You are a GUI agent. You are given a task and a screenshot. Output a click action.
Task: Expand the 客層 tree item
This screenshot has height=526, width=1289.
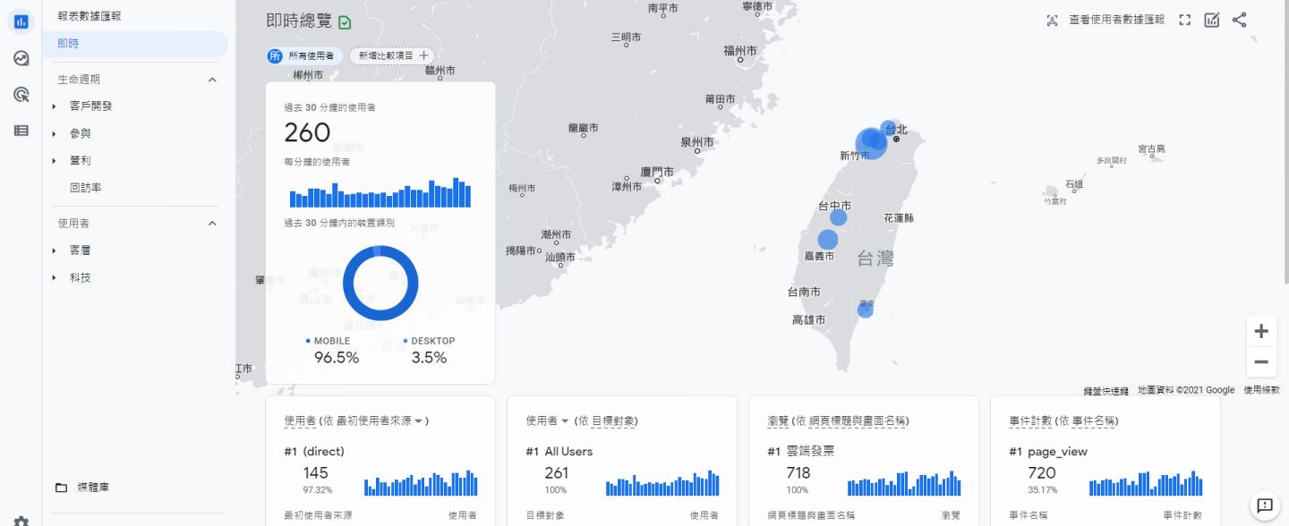point(55,251)
